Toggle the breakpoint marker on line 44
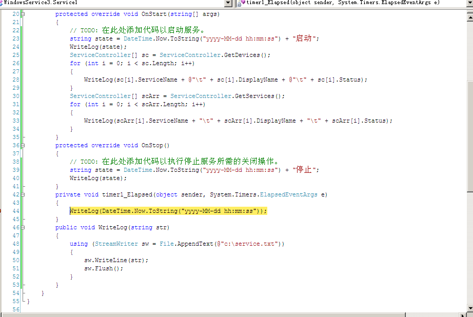Image resolution: width=473 pixels, height=317 pixels. [x=1, y=211]
